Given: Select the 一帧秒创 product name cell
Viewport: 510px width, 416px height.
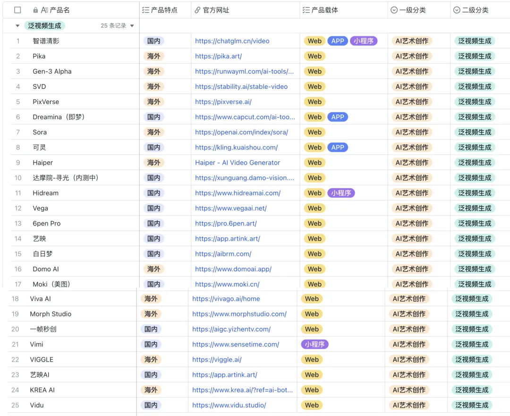Looking at the screenshot, I should (x=43, y=329).
